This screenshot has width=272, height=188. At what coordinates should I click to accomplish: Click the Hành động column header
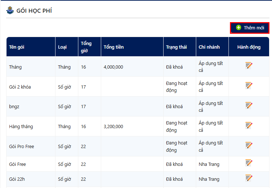point(249,47)
